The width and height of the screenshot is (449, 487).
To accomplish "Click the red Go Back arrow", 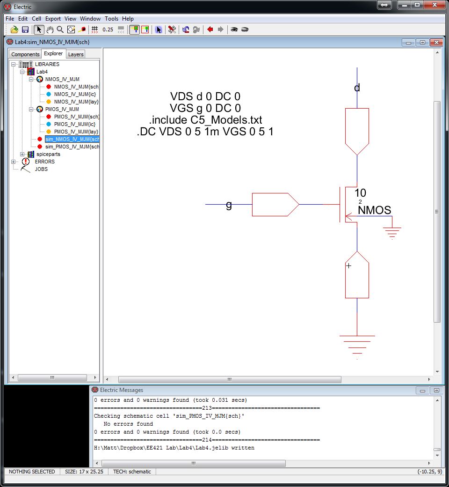I will (x=210, y=30).
